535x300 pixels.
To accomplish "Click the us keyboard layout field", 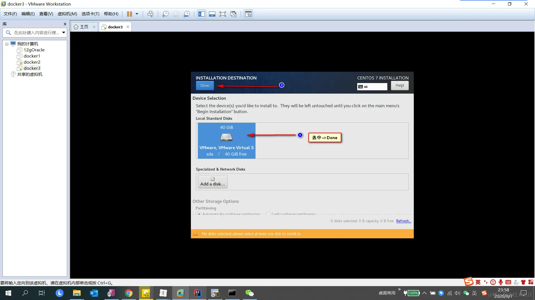I will click(372, 87).
